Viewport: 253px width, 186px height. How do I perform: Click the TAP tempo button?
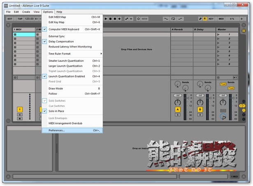tap(20, 19)
